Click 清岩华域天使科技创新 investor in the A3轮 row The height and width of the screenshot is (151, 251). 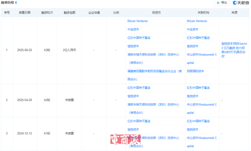(x=153, y=54)
